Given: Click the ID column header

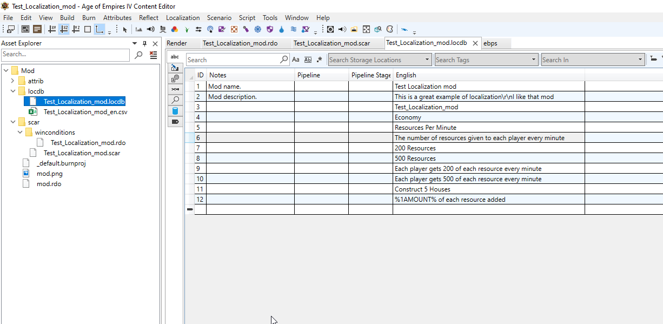Looking at the screenshot, I should [x=200, y=75].
